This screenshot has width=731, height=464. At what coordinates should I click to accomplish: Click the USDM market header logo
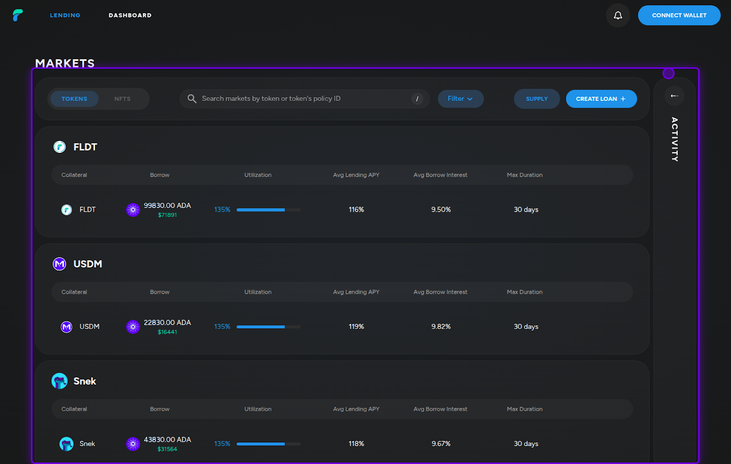[x=59, y=264]
